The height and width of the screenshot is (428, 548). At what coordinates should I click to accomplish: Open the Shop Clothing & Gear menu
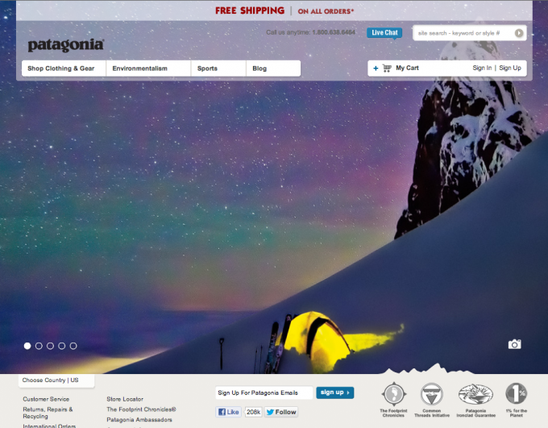(64, 69)
